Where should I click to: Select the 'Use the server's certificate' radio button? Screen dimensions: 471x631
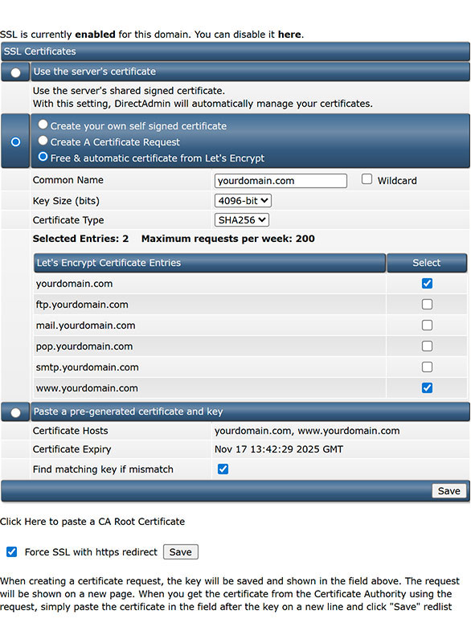click(16, 72)
